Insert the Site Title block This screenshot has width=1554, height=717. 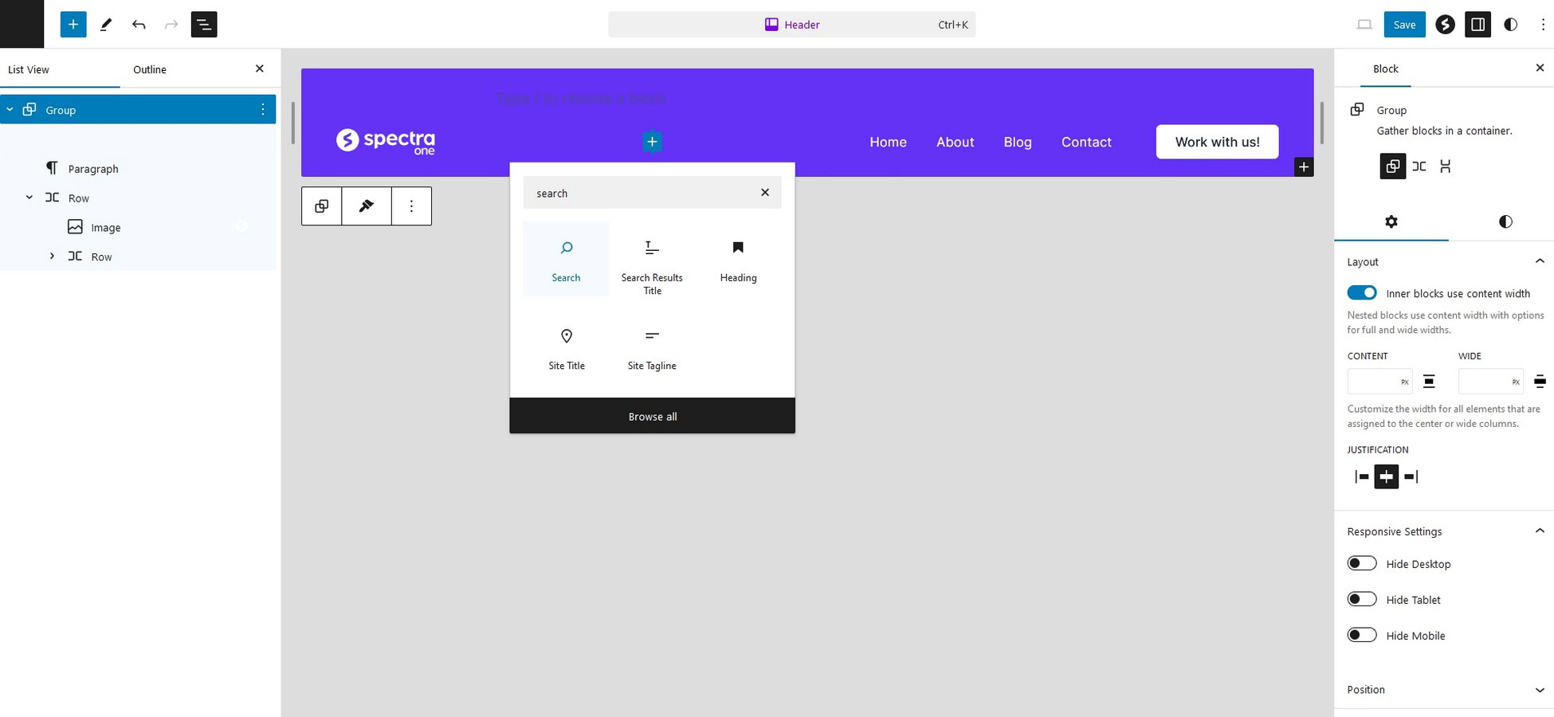(566, 347)
